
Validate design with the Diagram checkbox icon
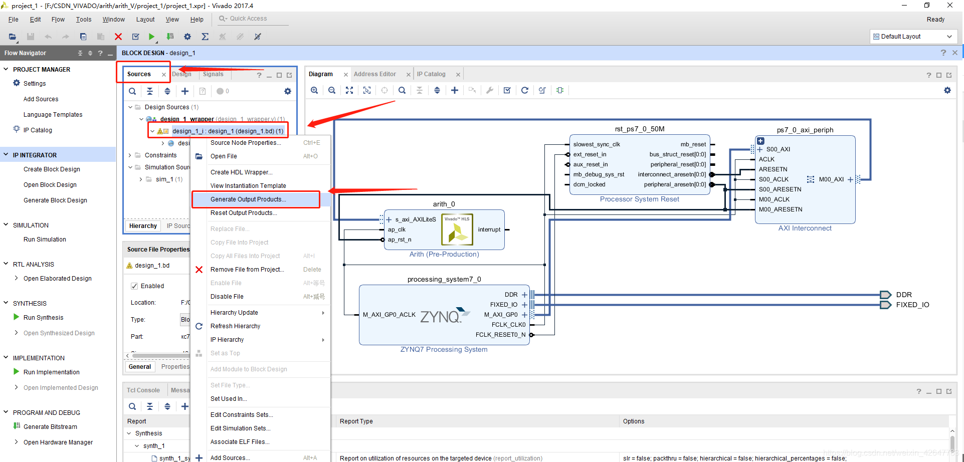[507, 90]
